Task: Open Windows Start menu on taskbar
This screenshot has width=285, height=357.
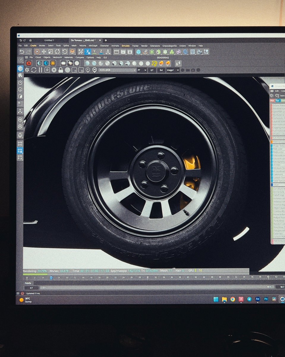Action: (x=216, y=299)
